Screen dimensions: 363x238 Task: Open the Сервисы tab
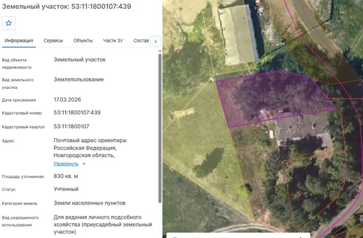pos(53,40)
